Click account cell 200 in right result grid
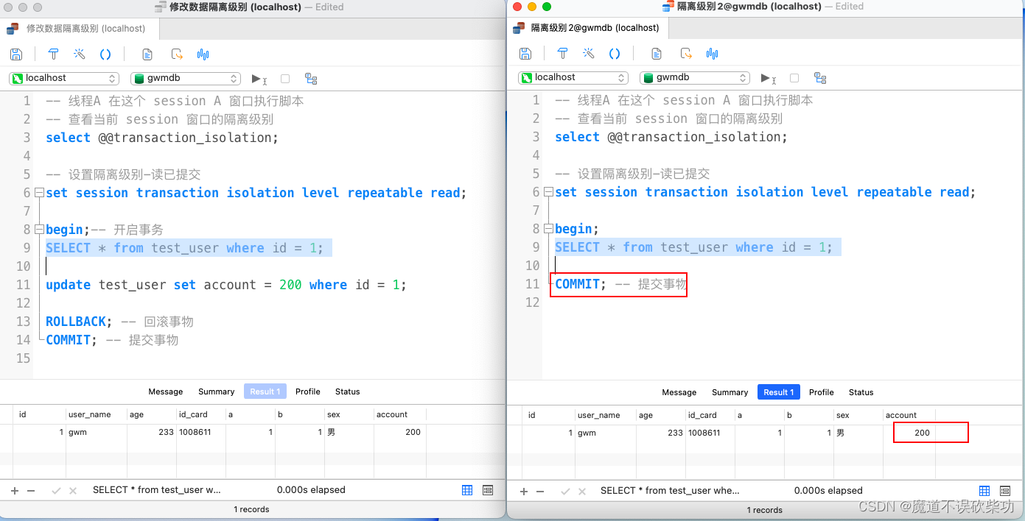 click(909, 433)
